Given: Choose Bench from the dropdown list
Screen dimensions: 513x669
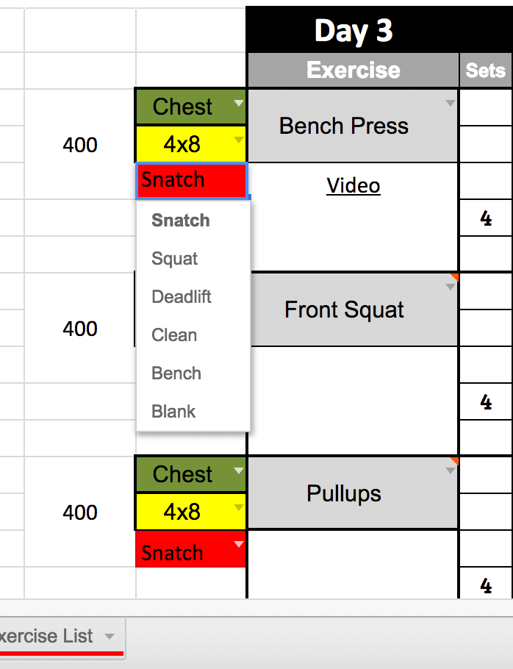Looking at the screenshot, I should pyautogui.click(x=176, y=373).
